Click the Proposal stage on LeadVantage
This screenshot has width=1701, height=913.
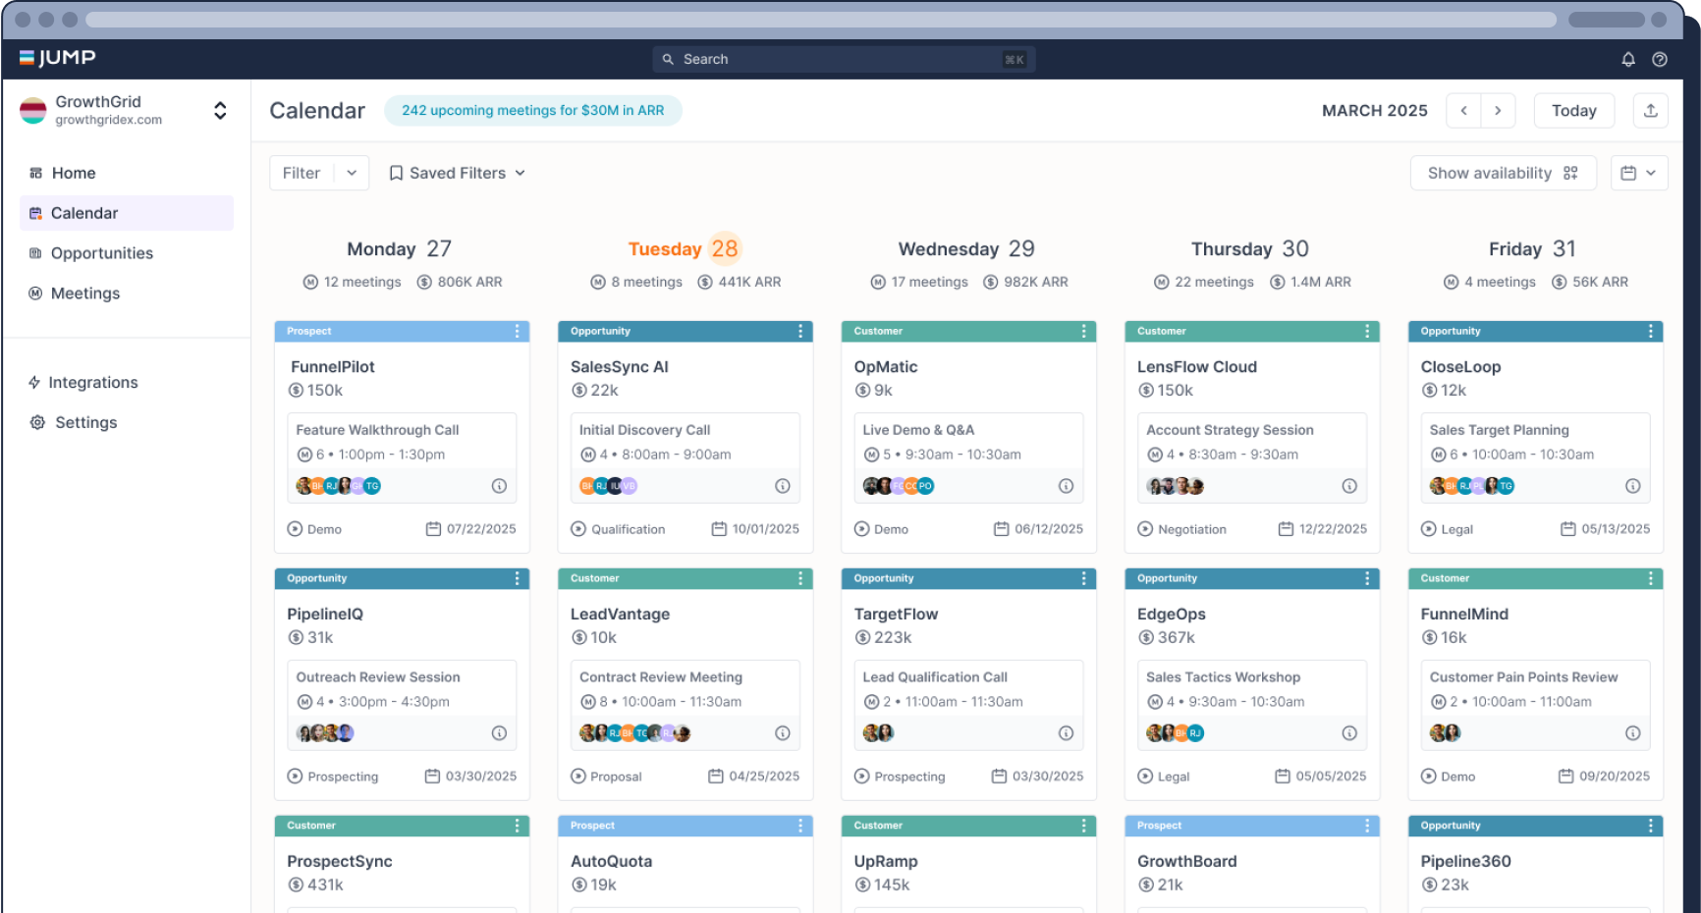606,777
